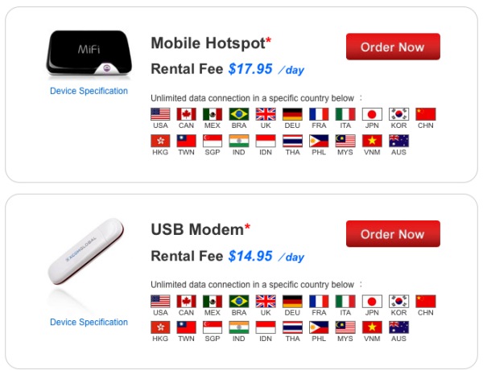Image resolution: width=483 pixels, height=370 pixels.
Task: Open Mobile Hotspot Device Specification link
Action: [x=89, y=91]
